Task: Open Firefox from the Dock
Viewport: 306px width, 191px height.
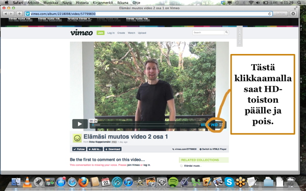Action: 83,182
